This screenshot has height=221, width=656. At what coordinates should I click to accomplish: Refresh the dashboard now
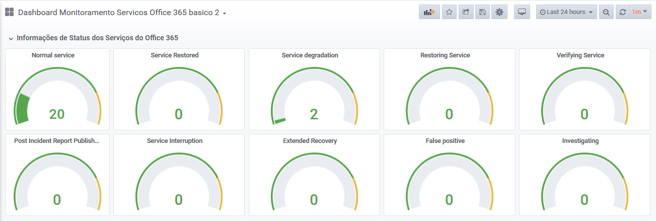tap(623, 12)
